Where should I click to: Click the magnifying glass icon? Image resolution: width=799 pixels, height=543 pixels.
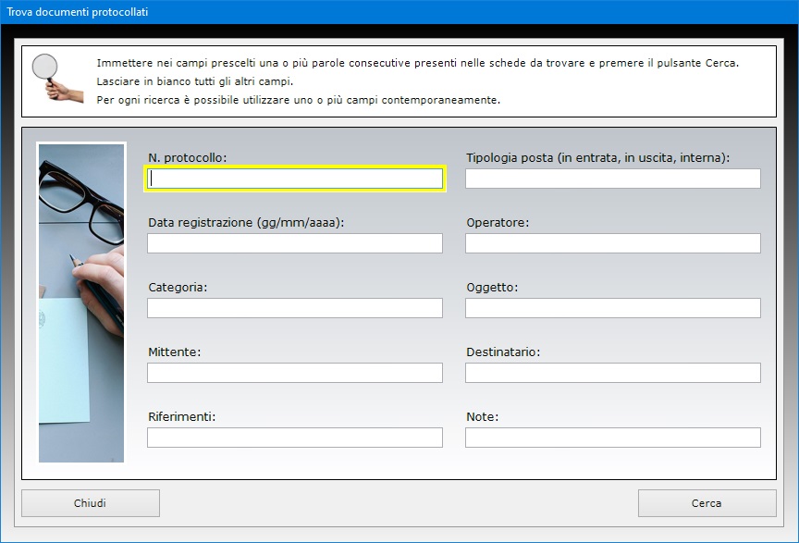(x=56, y=79)
